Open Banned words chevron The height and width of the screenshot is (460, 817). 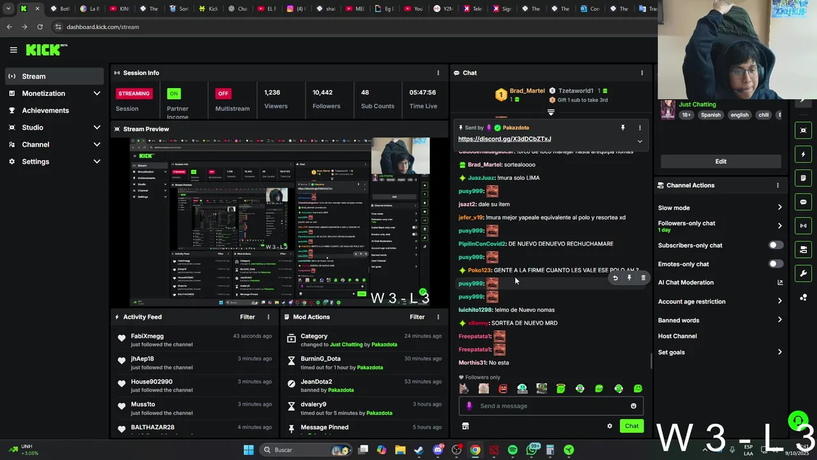tap(779, 320)
